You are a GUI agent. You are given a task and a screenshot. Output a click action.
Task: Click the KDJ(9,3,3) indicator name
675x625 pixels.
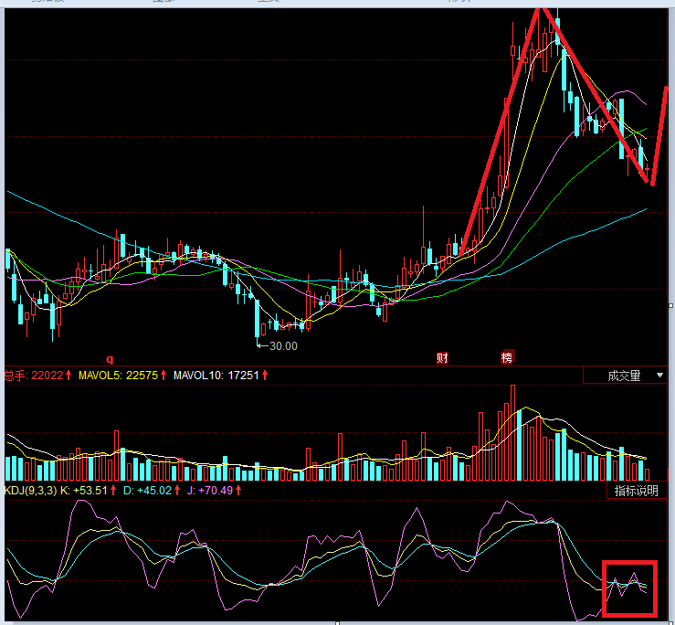click(x=30, y=491)
